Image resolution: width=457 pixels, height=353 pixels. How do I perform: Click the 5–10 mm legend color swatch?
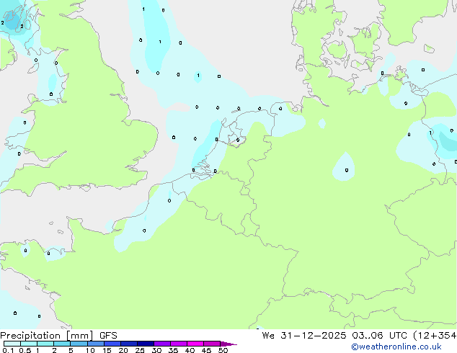point(79,344)
